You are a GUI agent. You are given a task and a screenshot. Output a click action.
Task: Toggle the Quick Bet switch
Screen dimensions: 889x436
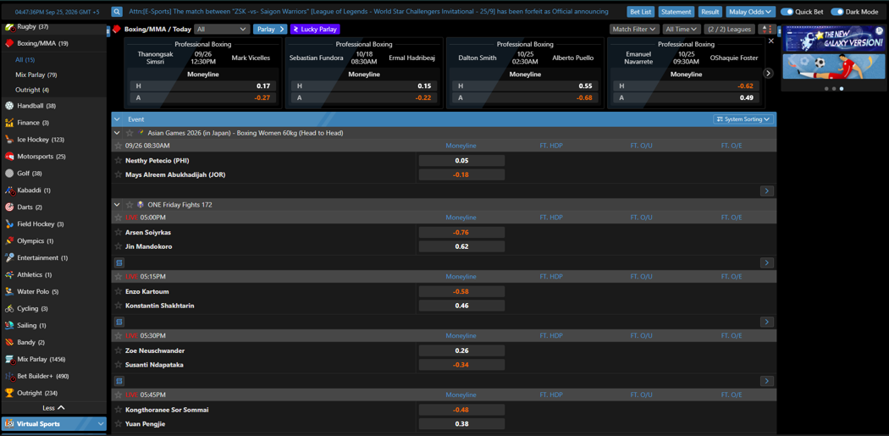tap(787, 11)
